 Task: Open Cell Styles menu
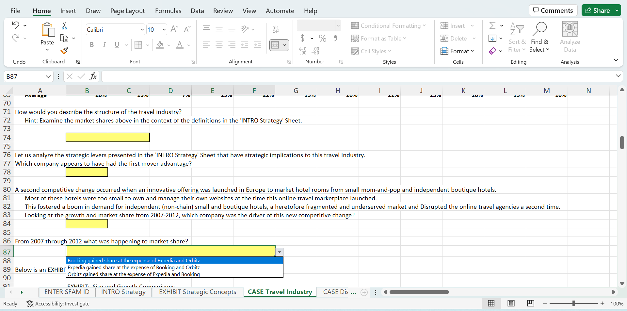[x=371, y=51]
